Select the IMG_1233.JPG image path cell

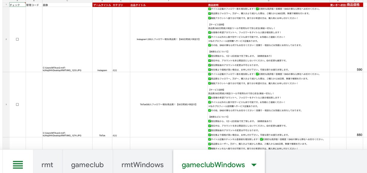tap(67, 39)
